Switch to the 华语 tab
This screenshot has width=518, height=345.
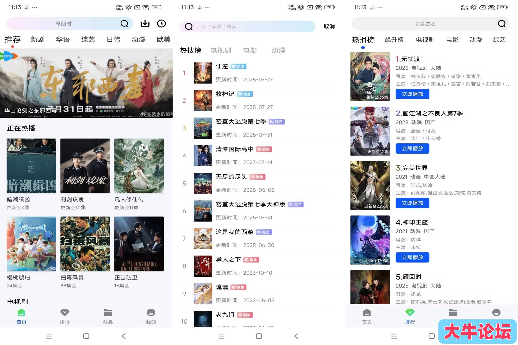coord(63,39)
